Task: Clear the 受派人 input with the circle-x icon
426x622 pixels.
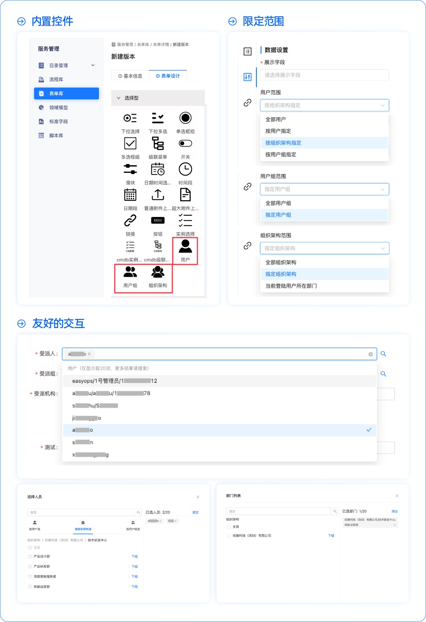Action: click(371, 354)
